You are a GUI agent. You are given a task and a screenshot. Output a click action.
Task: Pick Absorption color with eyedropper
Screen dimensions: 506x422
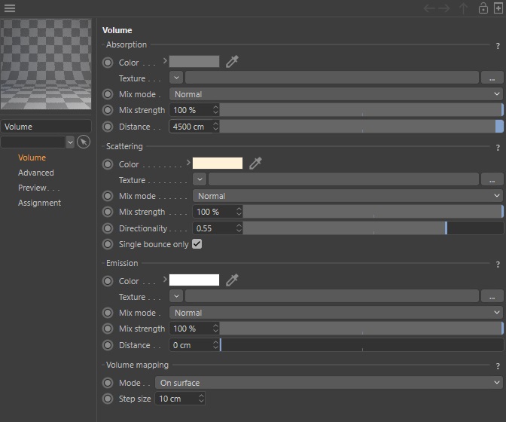[232, 61]
